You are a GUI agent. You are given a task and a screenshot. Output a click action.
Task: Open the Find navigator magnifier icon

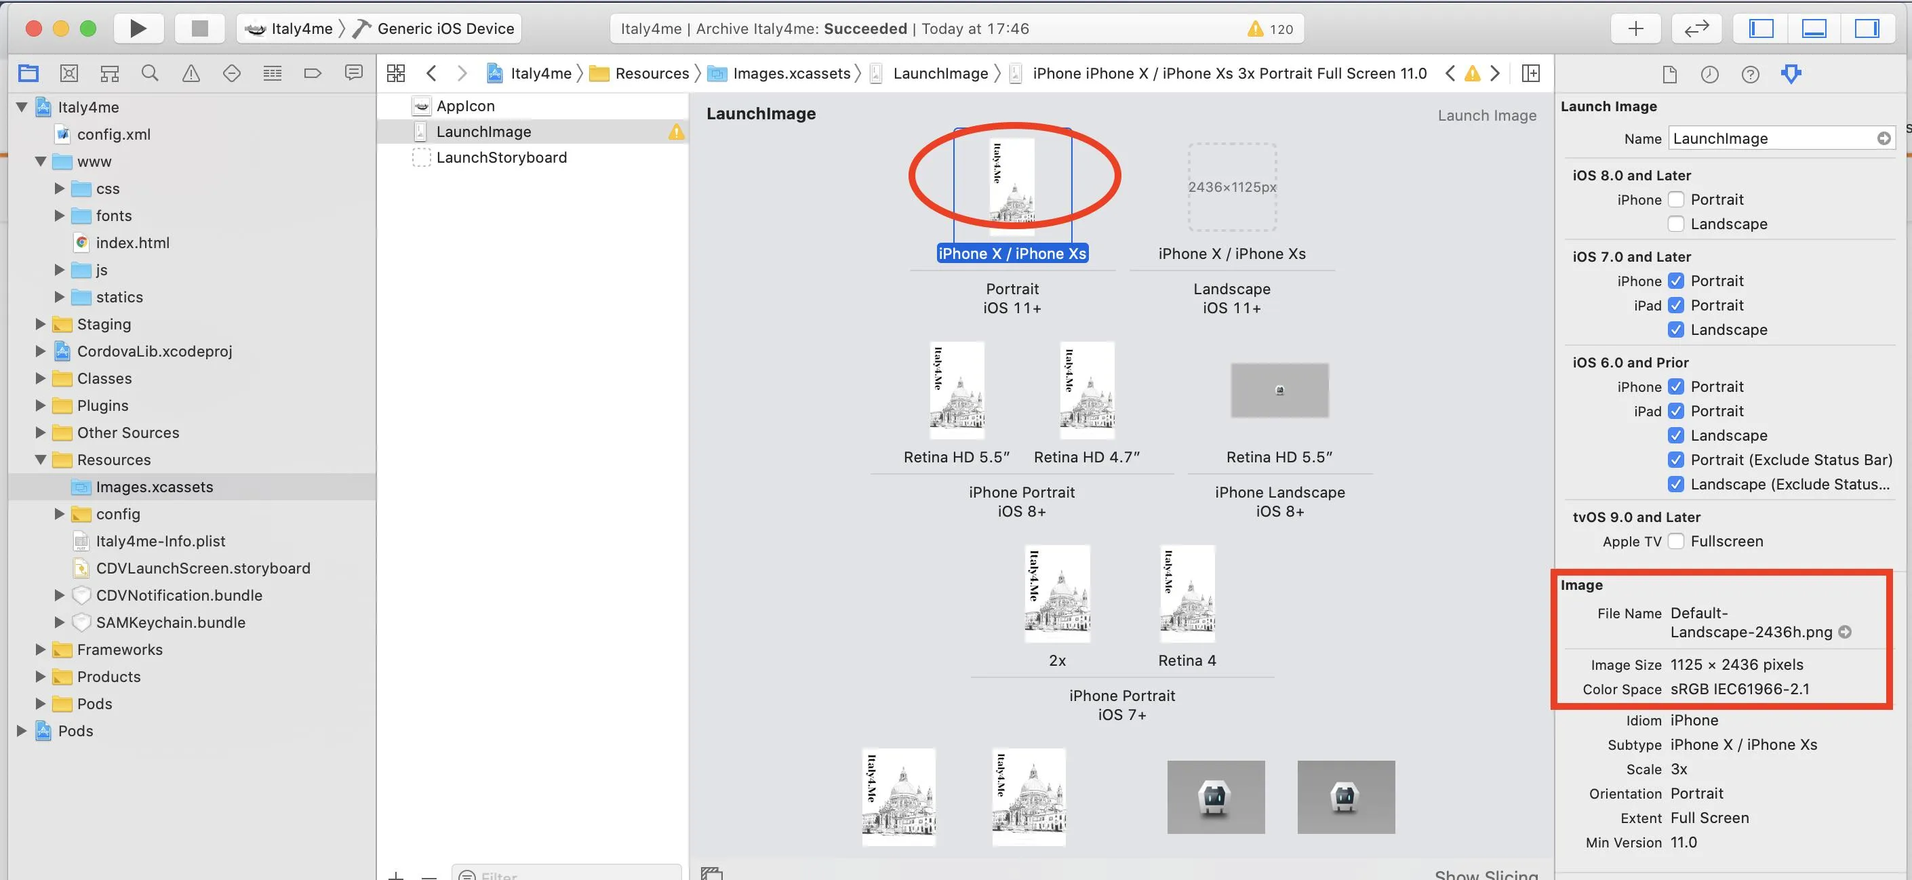coord(150,73)
